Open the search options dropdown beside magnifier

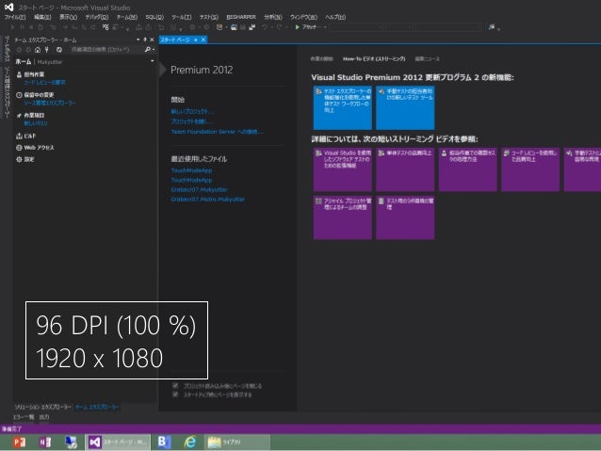(154, 49)
